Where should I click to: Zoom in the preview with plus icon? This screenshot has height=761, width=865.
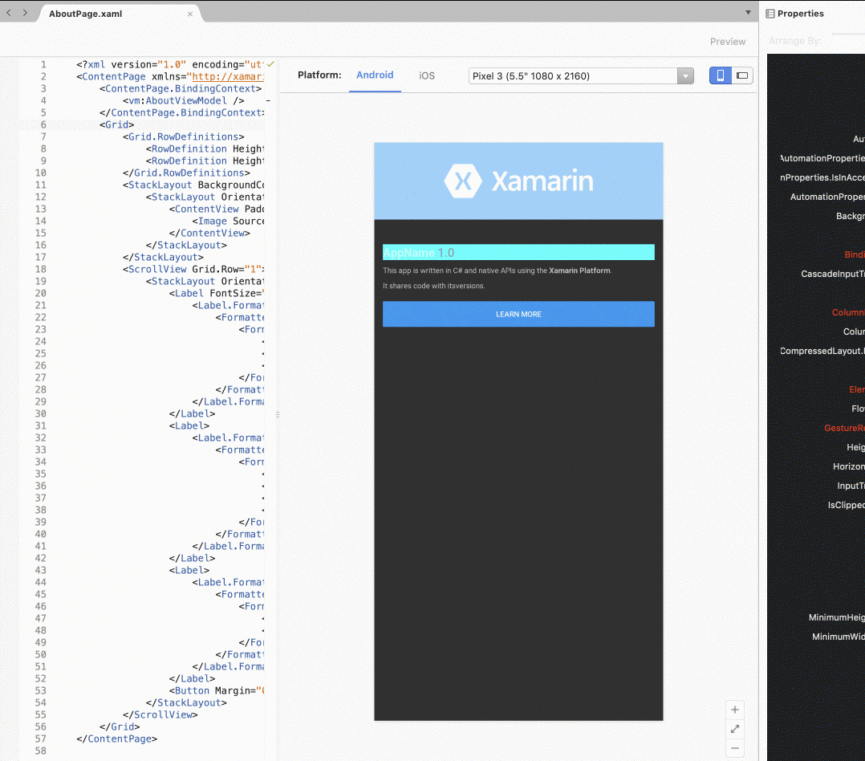click(x=734, y=710)
